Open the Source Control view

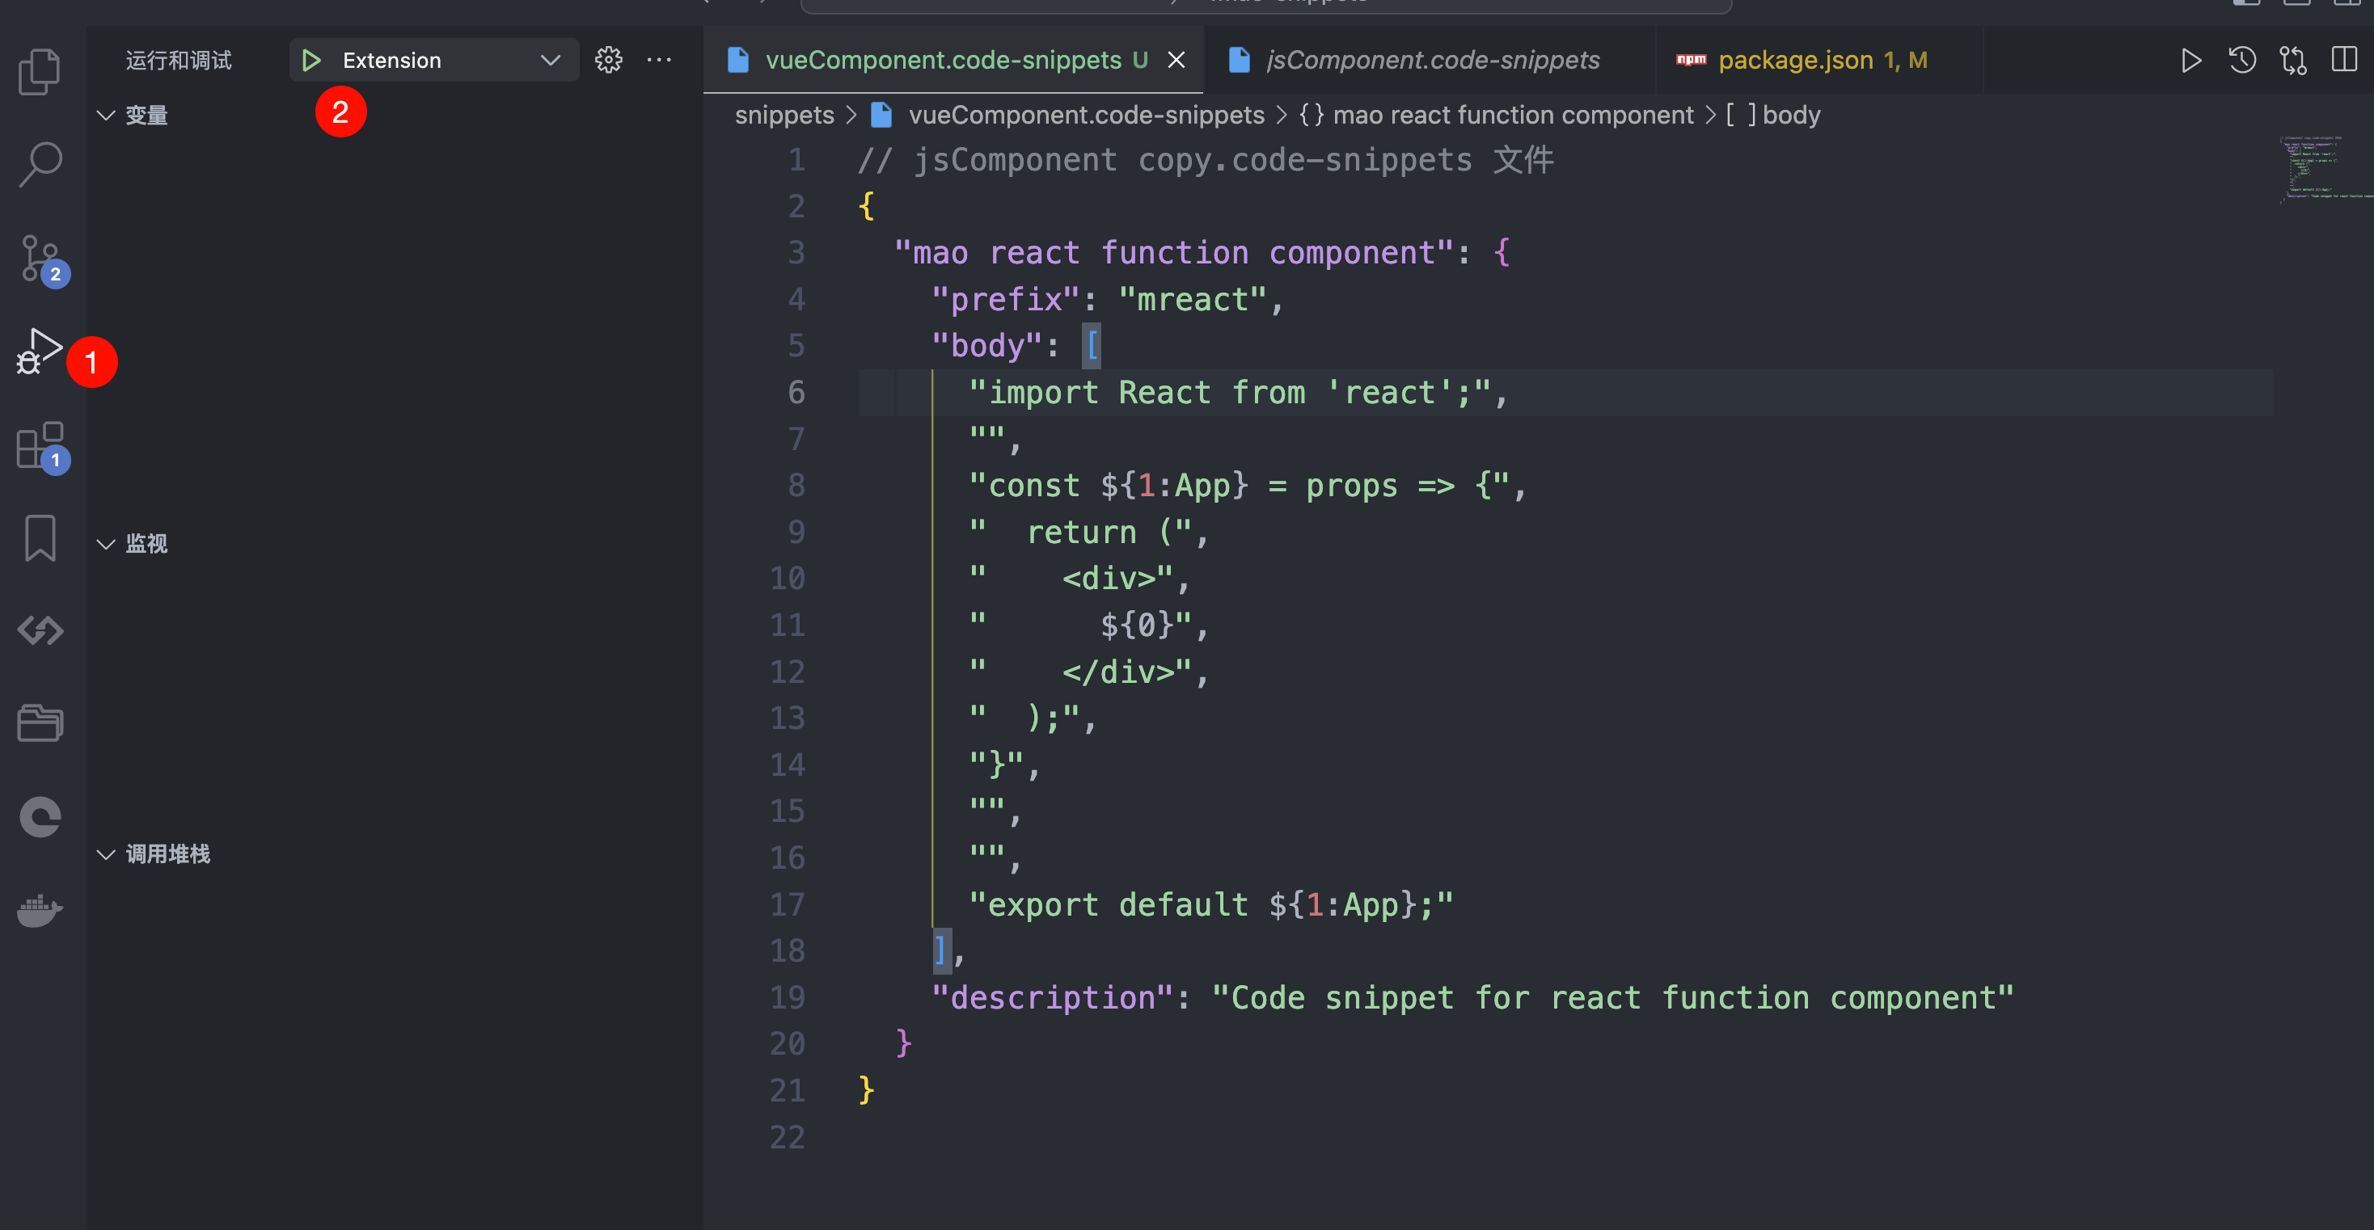41,259
